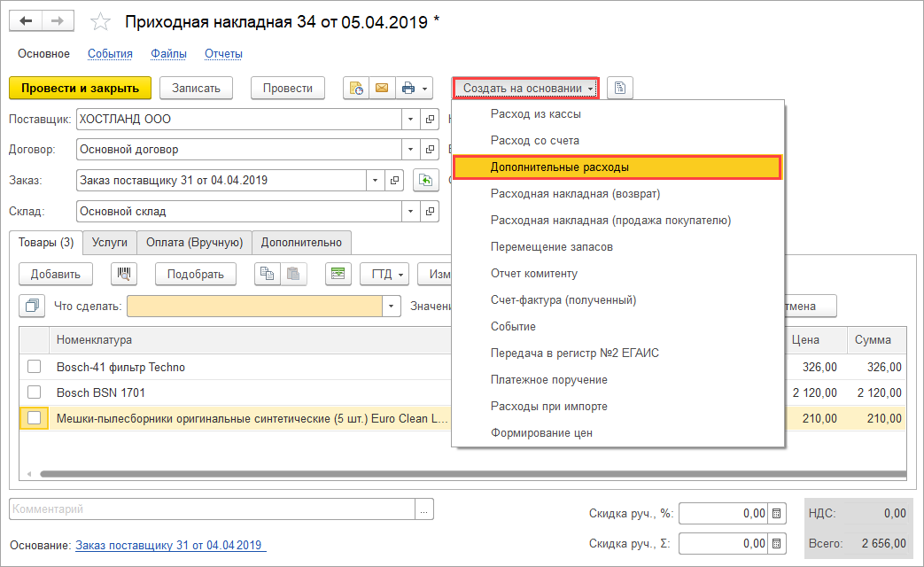Add document to favorites with star icon

103,21
